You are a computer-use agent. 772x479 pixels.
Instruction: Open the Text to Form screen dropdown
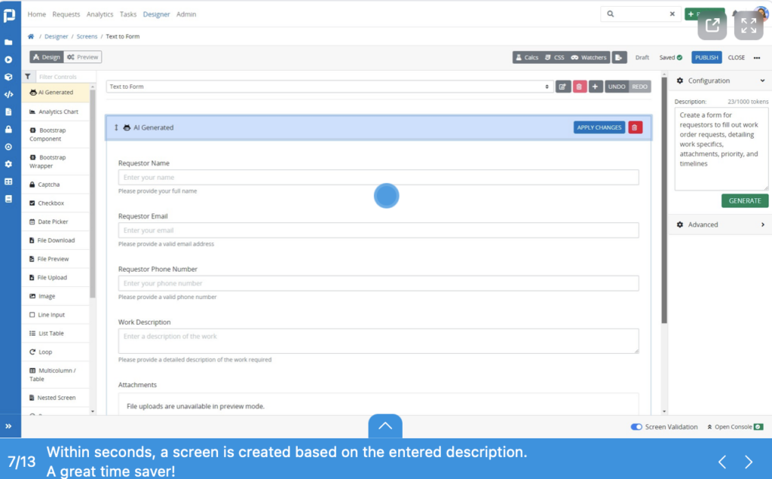pyautogui.click(x=332, y=86)
